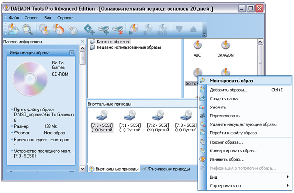The width and height of the screenshot is (294, 193).
Task: Select Каталог образов tree item
Action: tap(109, 42)
